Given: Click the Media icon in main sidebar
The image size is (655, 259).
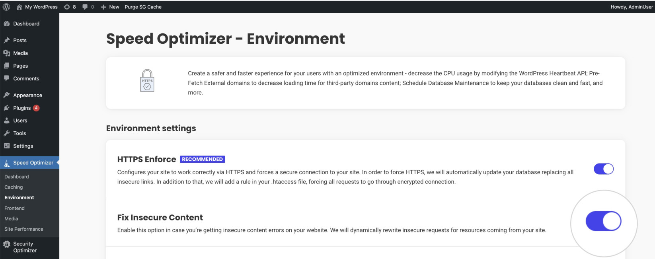Looking at the screenshot, I should [x=7, y=53].
